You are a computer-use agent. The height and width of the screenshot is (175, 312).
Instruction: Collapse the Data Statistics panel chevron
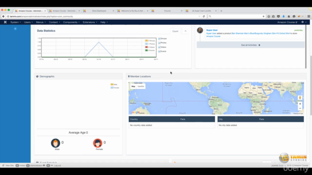pyautogui.click(x=185, y=31)
